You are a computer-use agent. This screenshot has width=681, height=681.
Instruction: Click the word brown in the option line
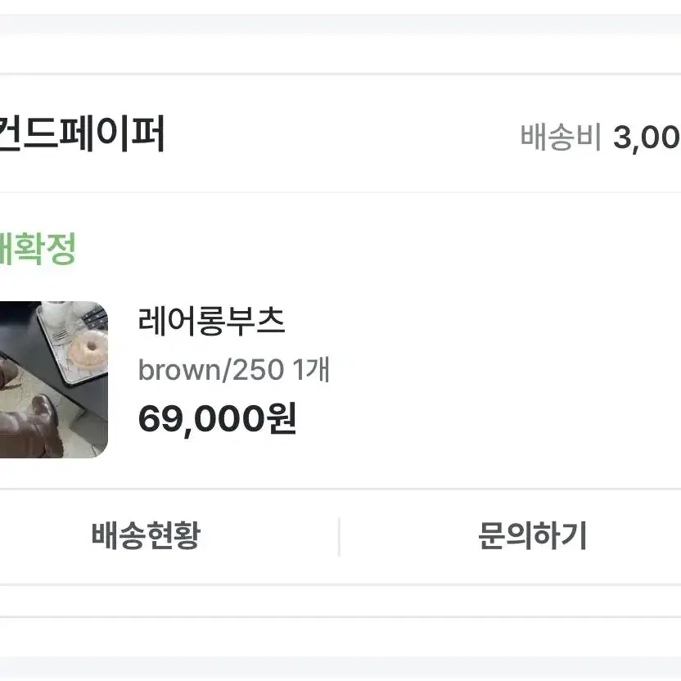[179, 370]
